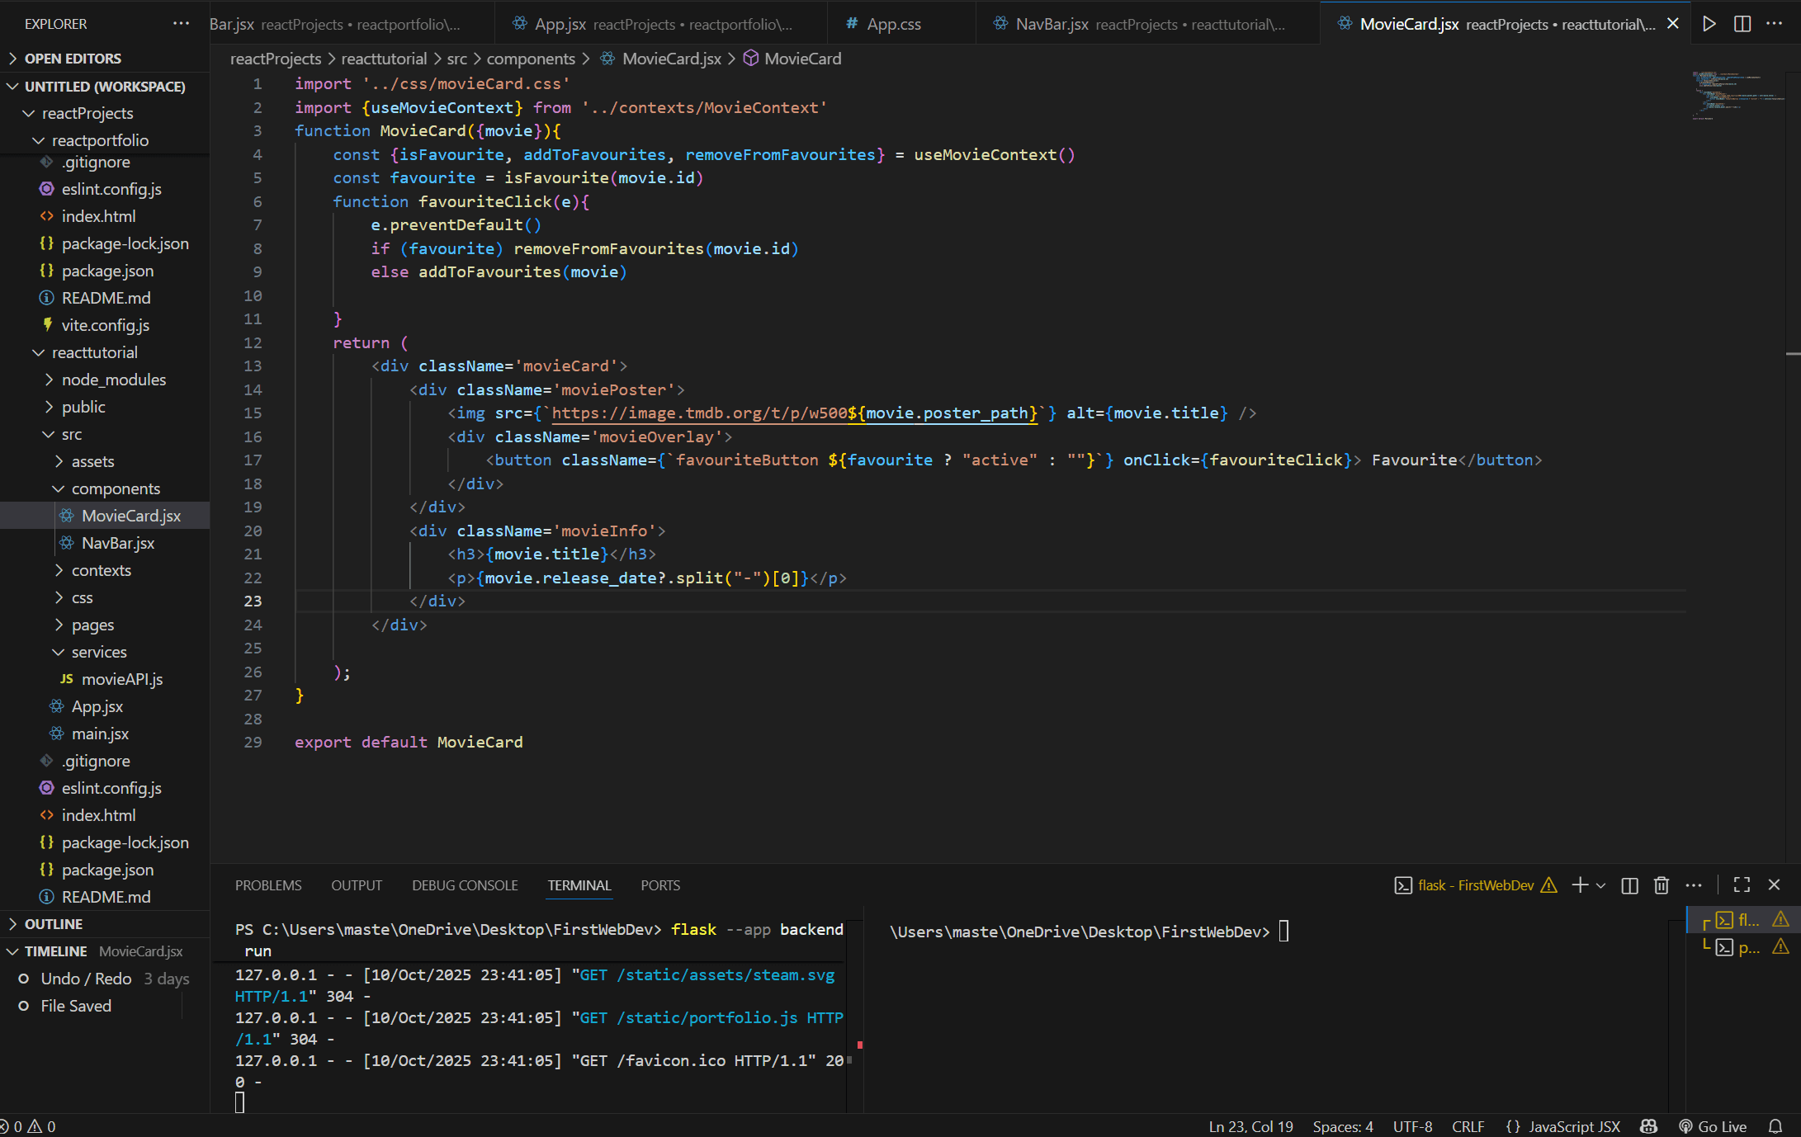
Task: Collapse the services folder
Action: point(105,652)
